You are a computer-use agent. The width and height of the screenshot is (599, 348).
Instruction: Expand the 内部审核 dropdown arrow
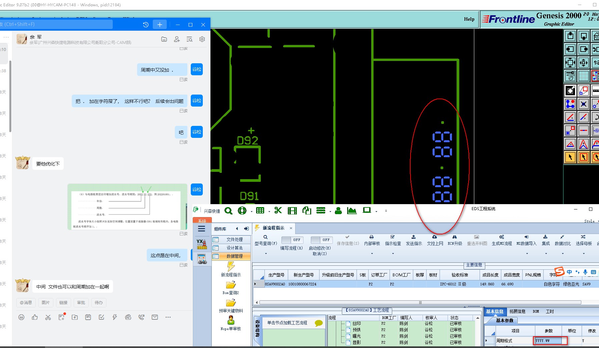click(x=372, y=254)
